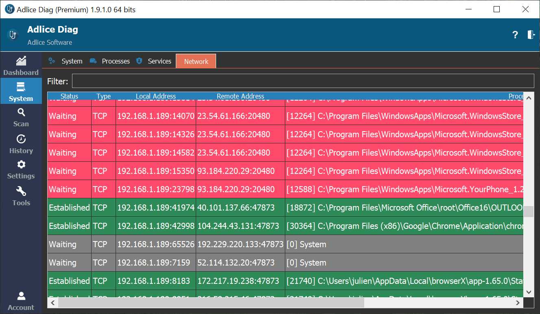Open the History clock icon
Image resolution: width=540 pixels, height=314 pixels.
pos(21,139)
